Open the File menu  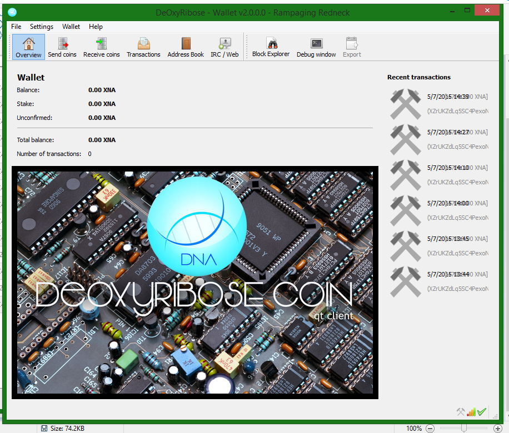(16, 27)
